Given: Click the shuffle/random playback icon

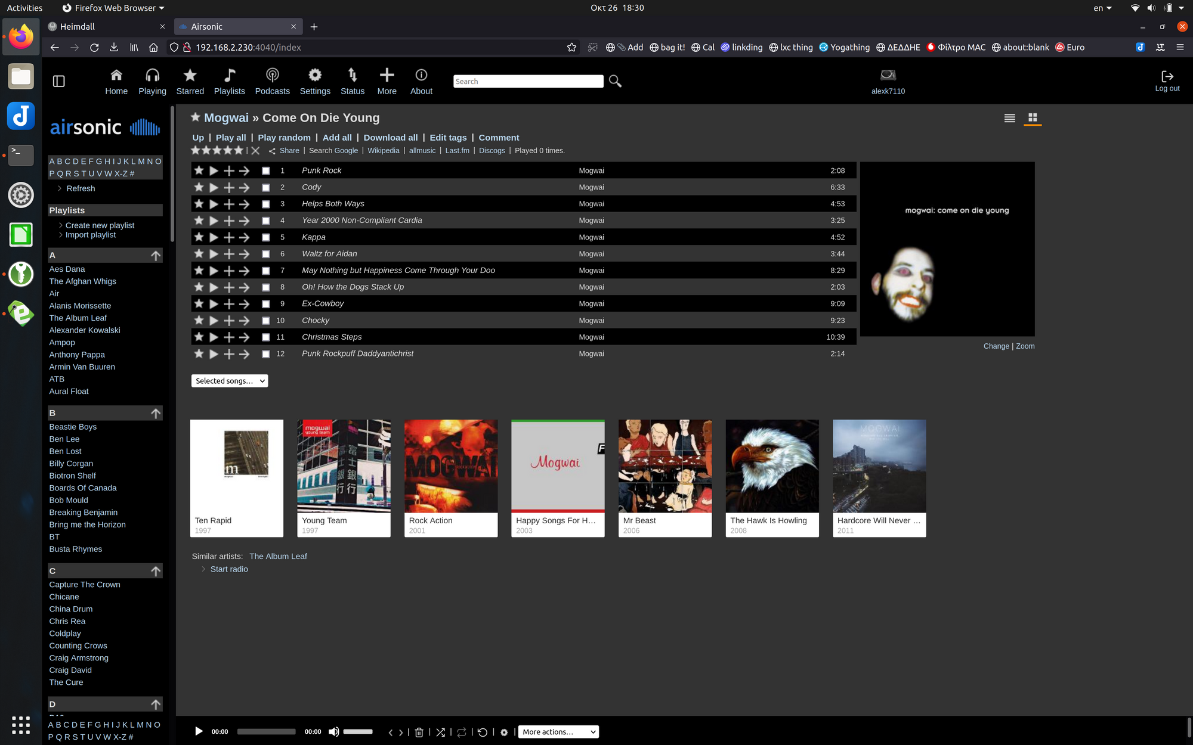Looking at the screenshot, I should click(x=441, y=731).
